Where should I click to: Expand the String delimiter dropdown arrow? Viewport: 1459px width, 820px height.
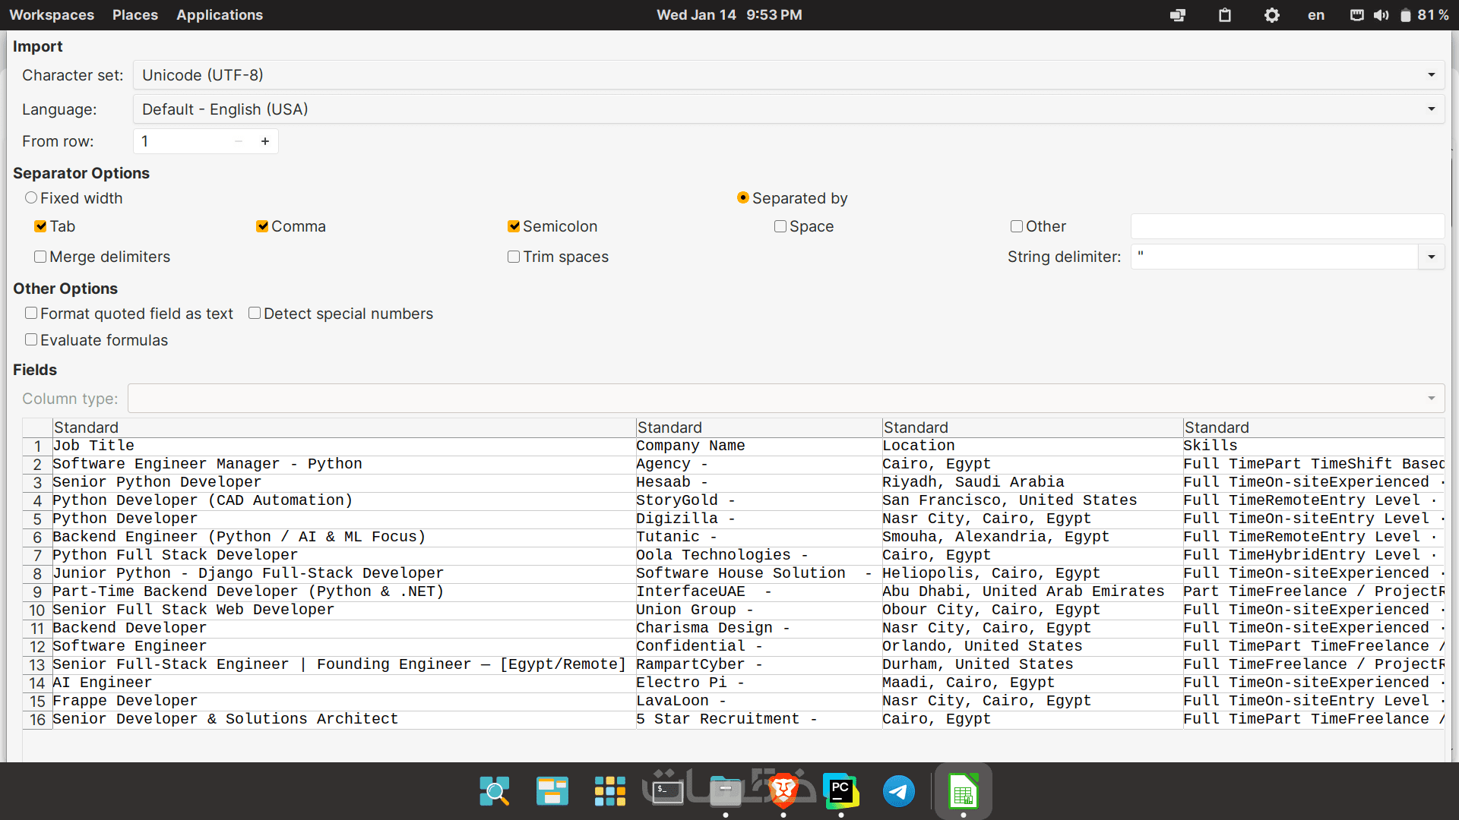(1431, 257)
